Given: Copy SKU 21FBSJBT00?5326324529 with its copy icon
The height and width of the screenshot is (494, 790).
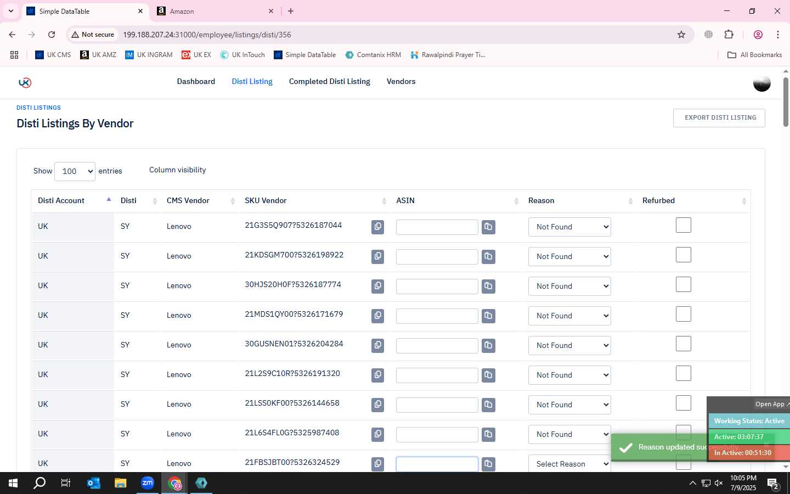Looking at the screenshot, I should pyautogui.click(x=377, y=464).
